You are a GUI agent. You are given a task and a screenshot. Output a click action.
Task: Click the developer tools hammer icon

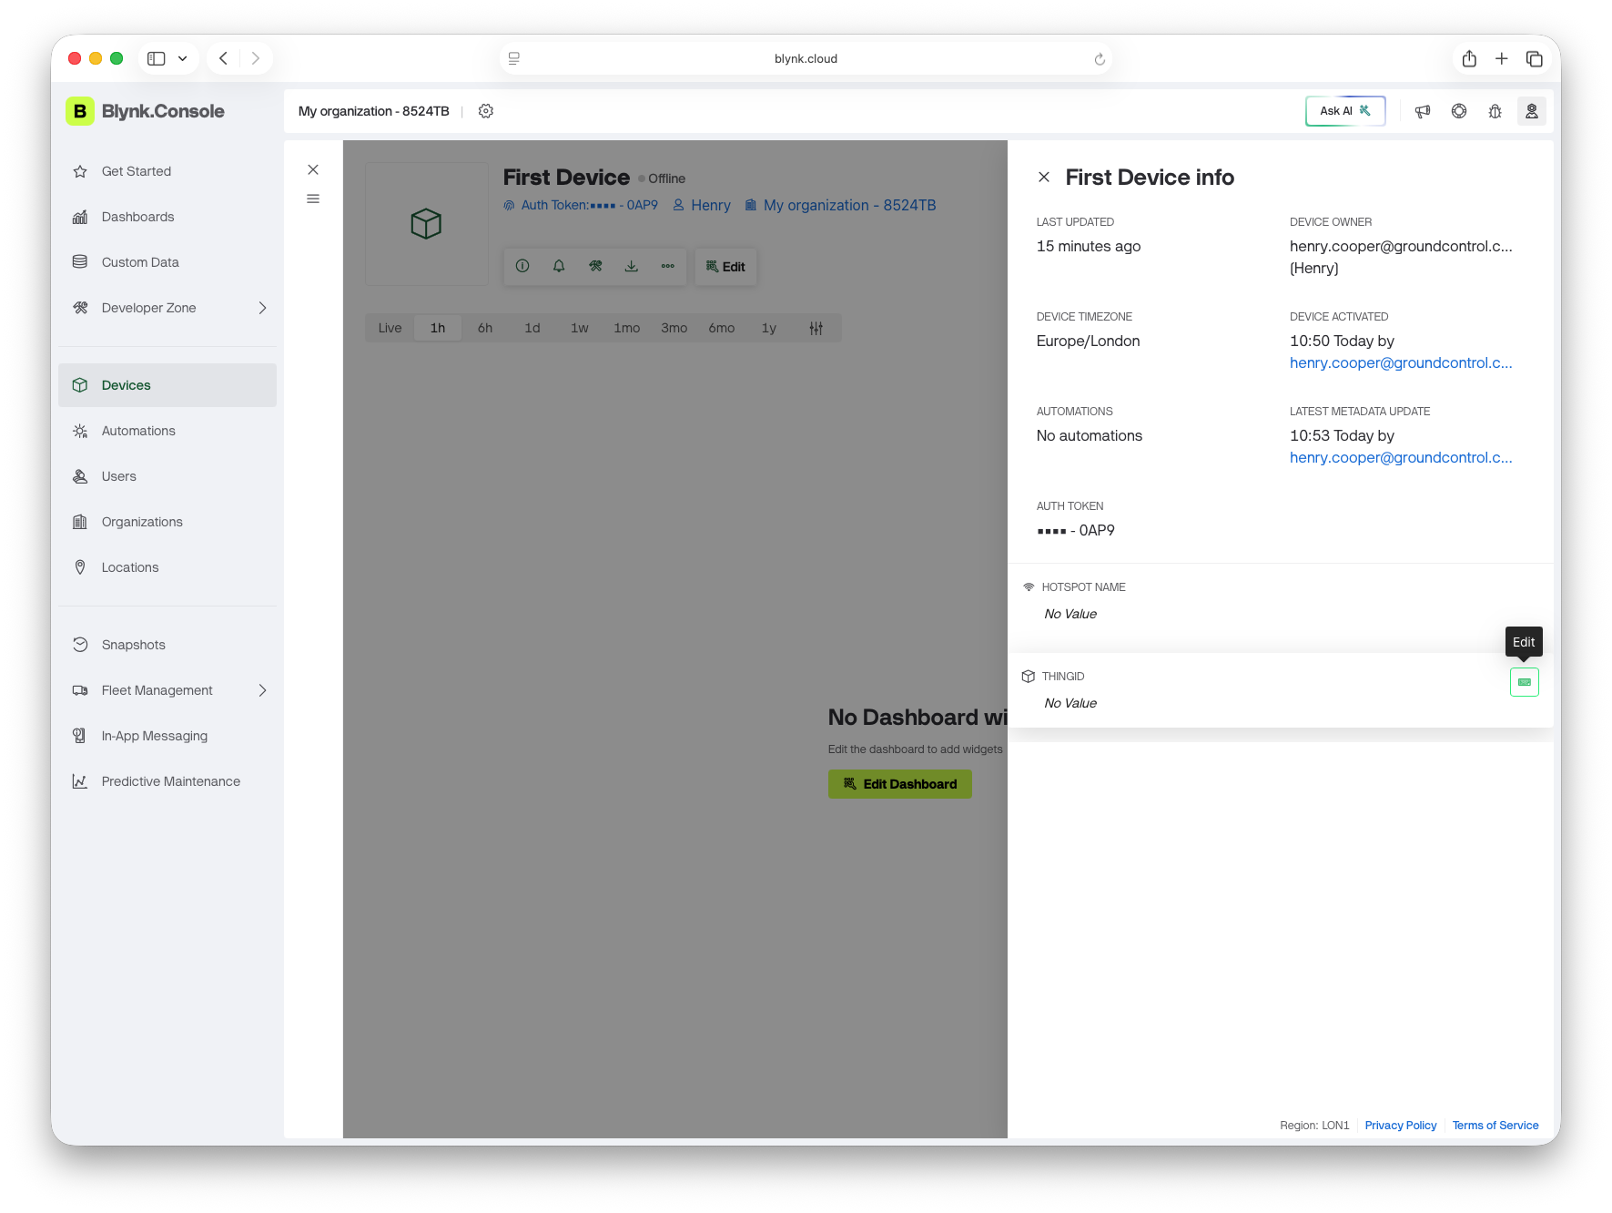(x=595, y=266)
